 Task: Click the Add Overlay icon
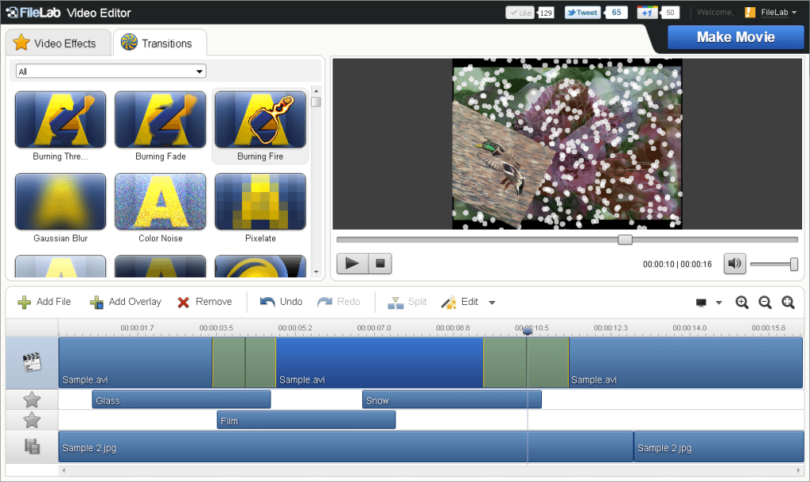click(97, 303)
